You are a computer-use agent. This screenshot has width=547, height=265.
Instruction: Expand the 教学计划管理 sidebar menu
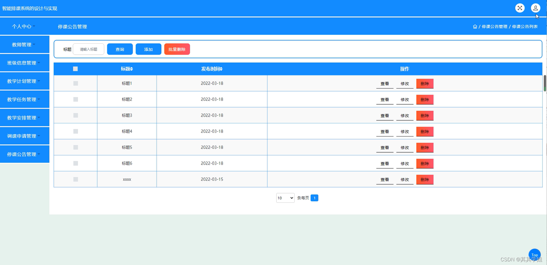24,81
